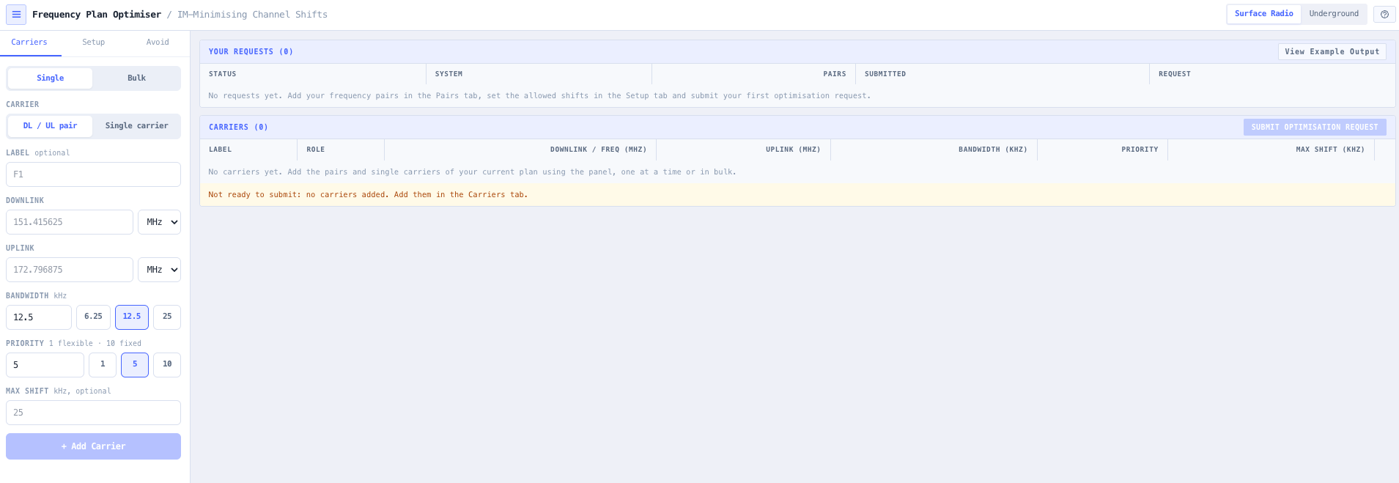
Task: Set priority preset to 1
Action: [x=103, y=365]
